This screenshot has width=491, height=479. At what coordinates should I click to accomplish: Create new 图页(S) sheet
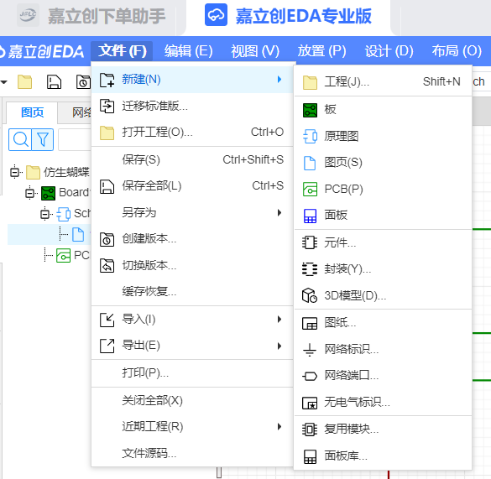pyautogui.click(x=383, y=163)
